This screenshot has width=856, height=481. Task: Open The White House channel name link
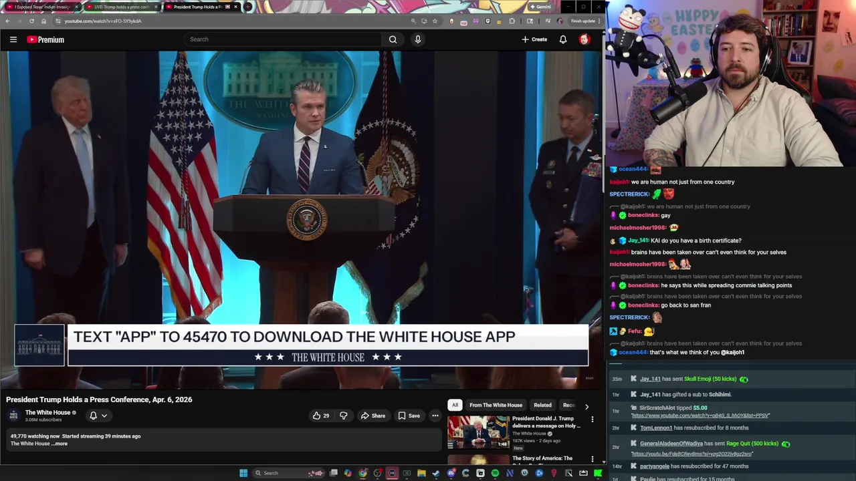click(47, 413)
